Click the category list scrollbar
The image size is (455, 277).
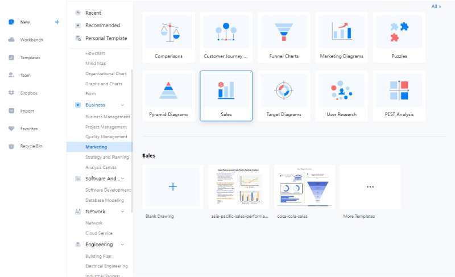click(132, 140)
